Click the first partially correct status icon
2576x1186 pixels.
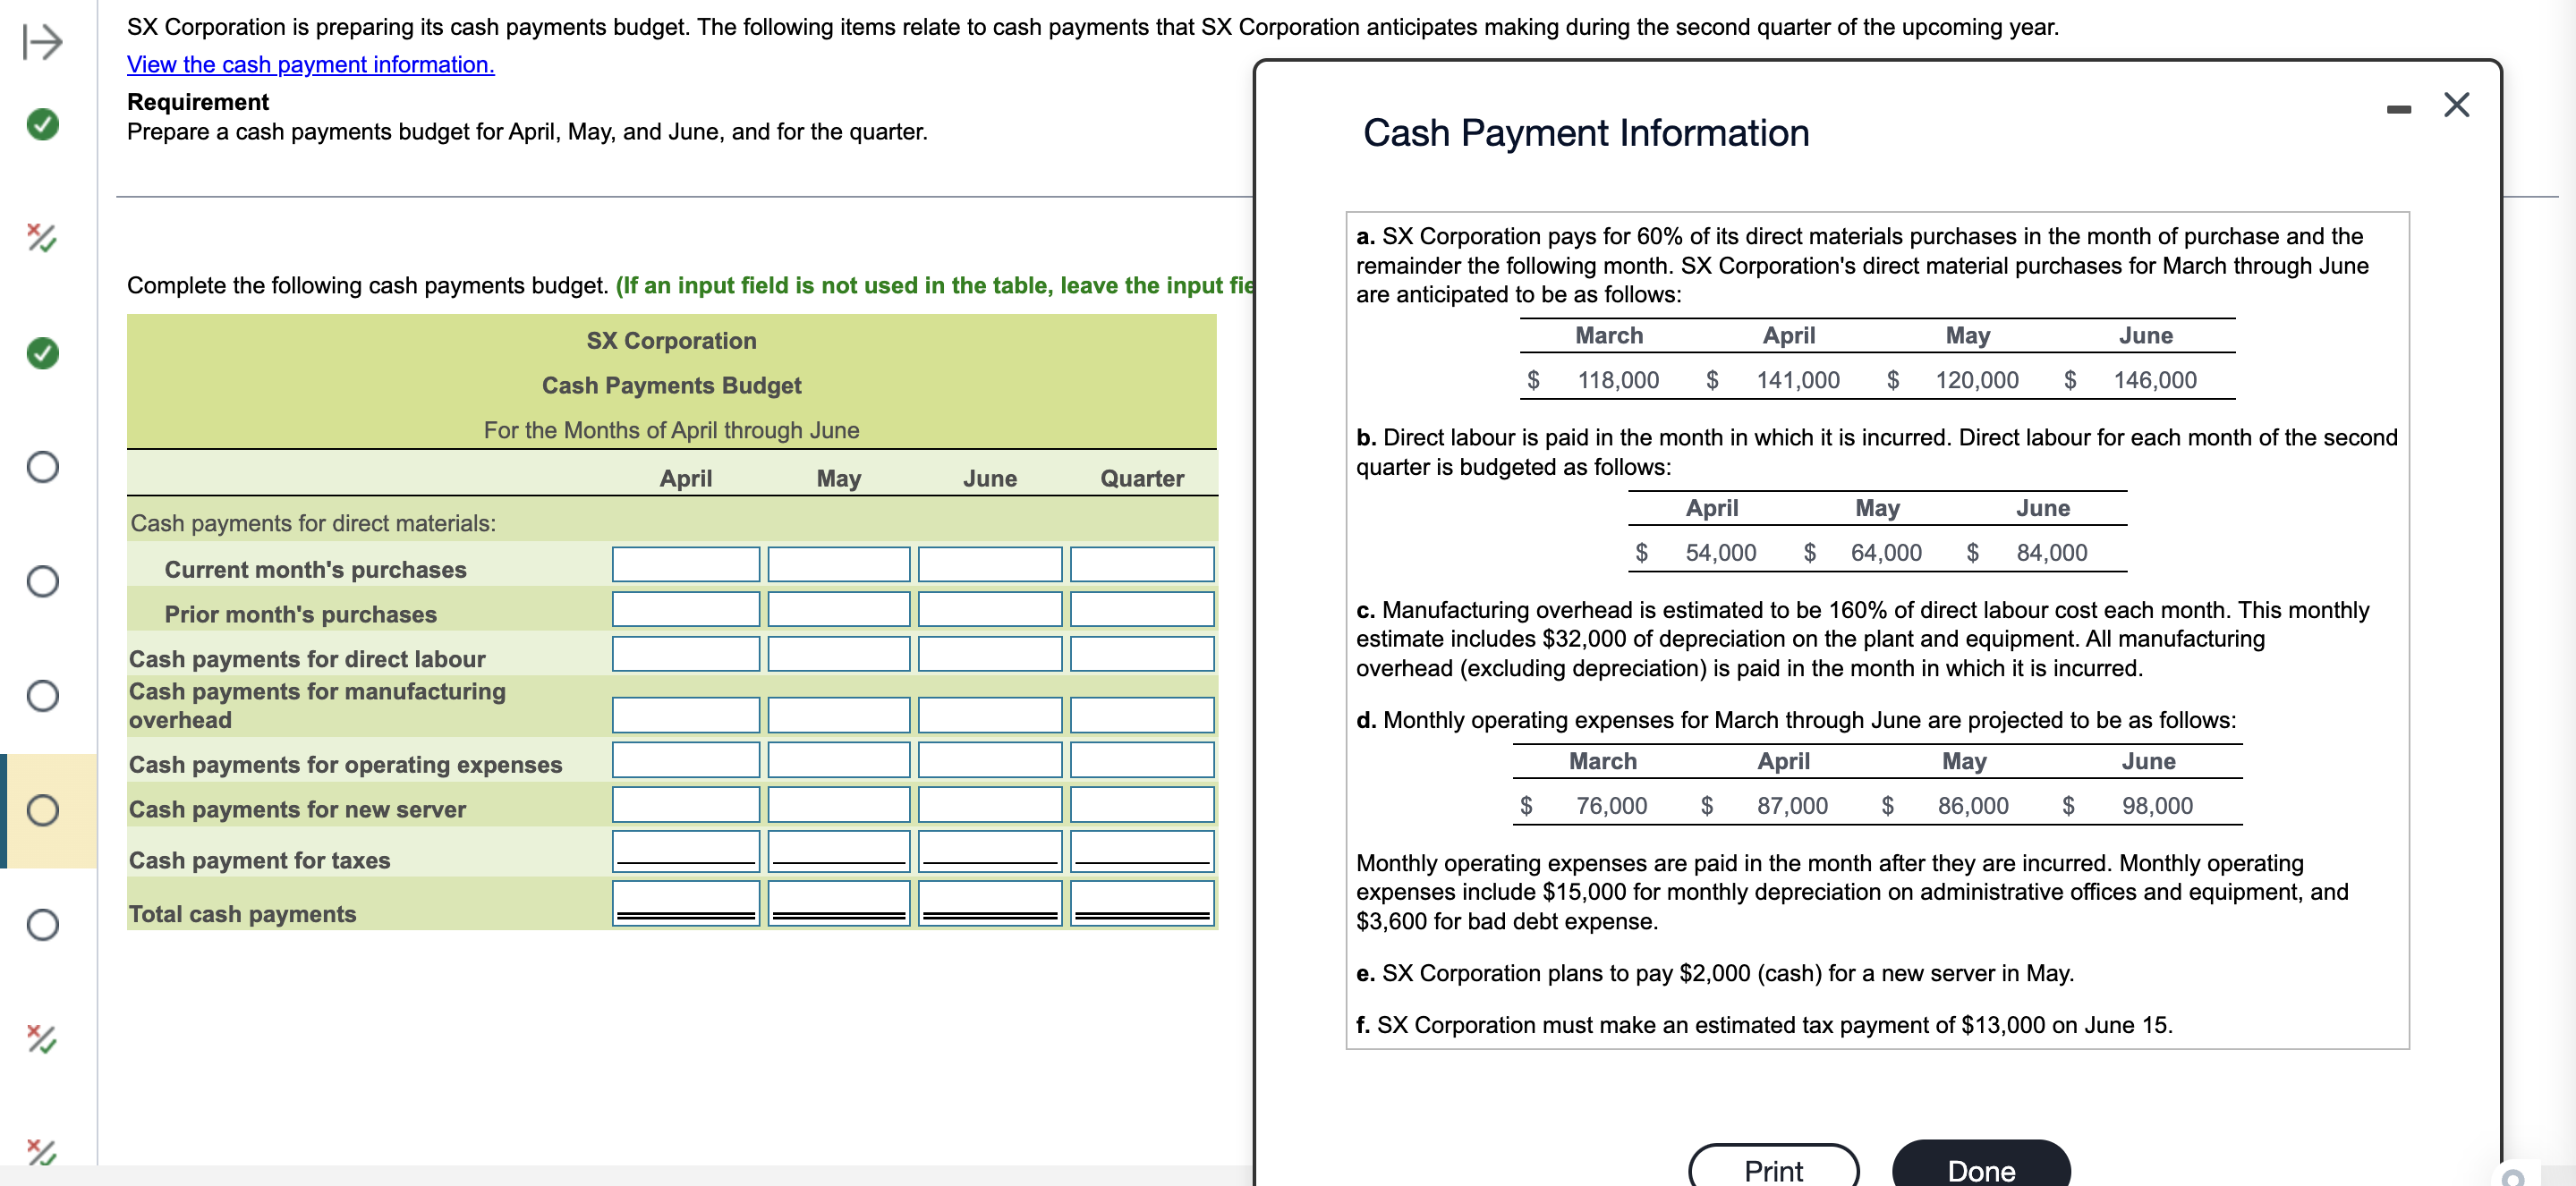click(x=42, y=238)
